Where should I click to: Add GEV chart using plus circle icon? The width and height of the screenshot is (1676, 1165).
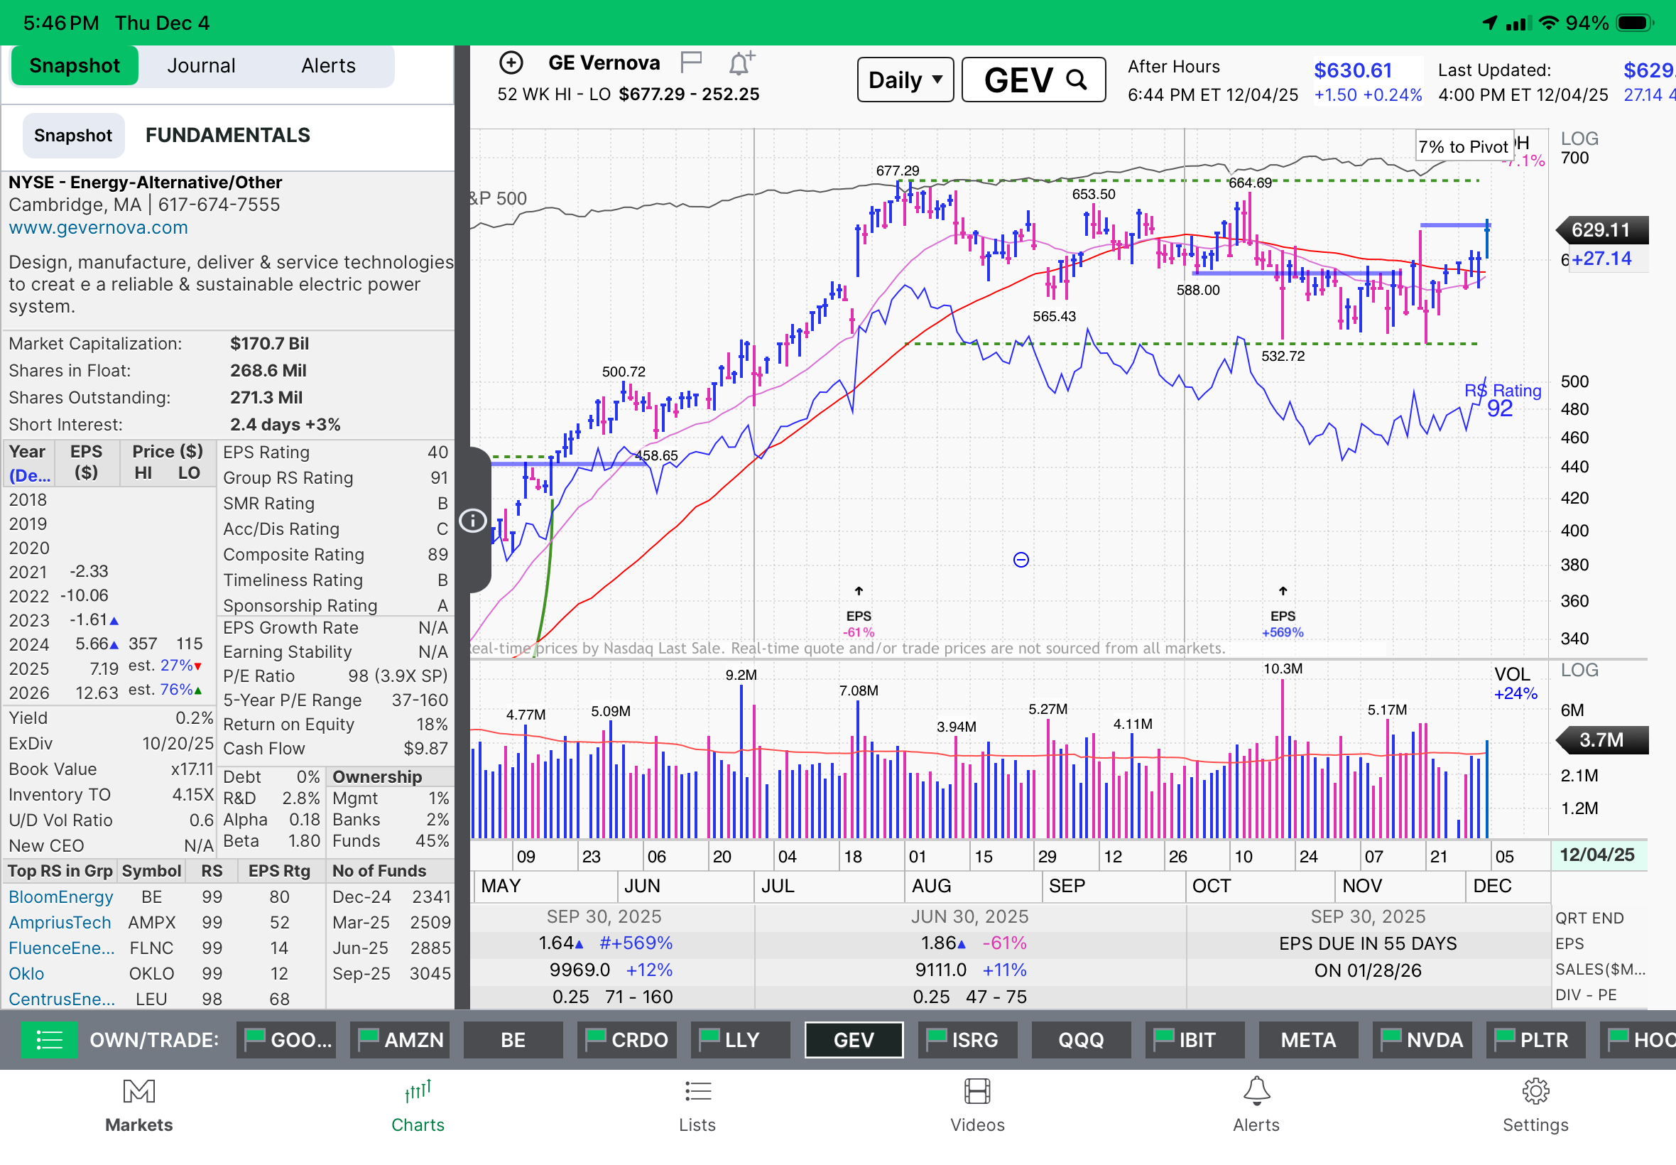coord(511,63)
